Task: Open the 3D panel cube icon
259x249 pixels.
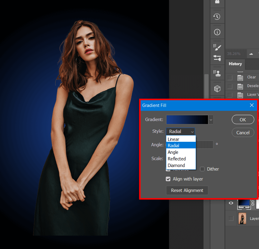Action: (x=217, y=89)
